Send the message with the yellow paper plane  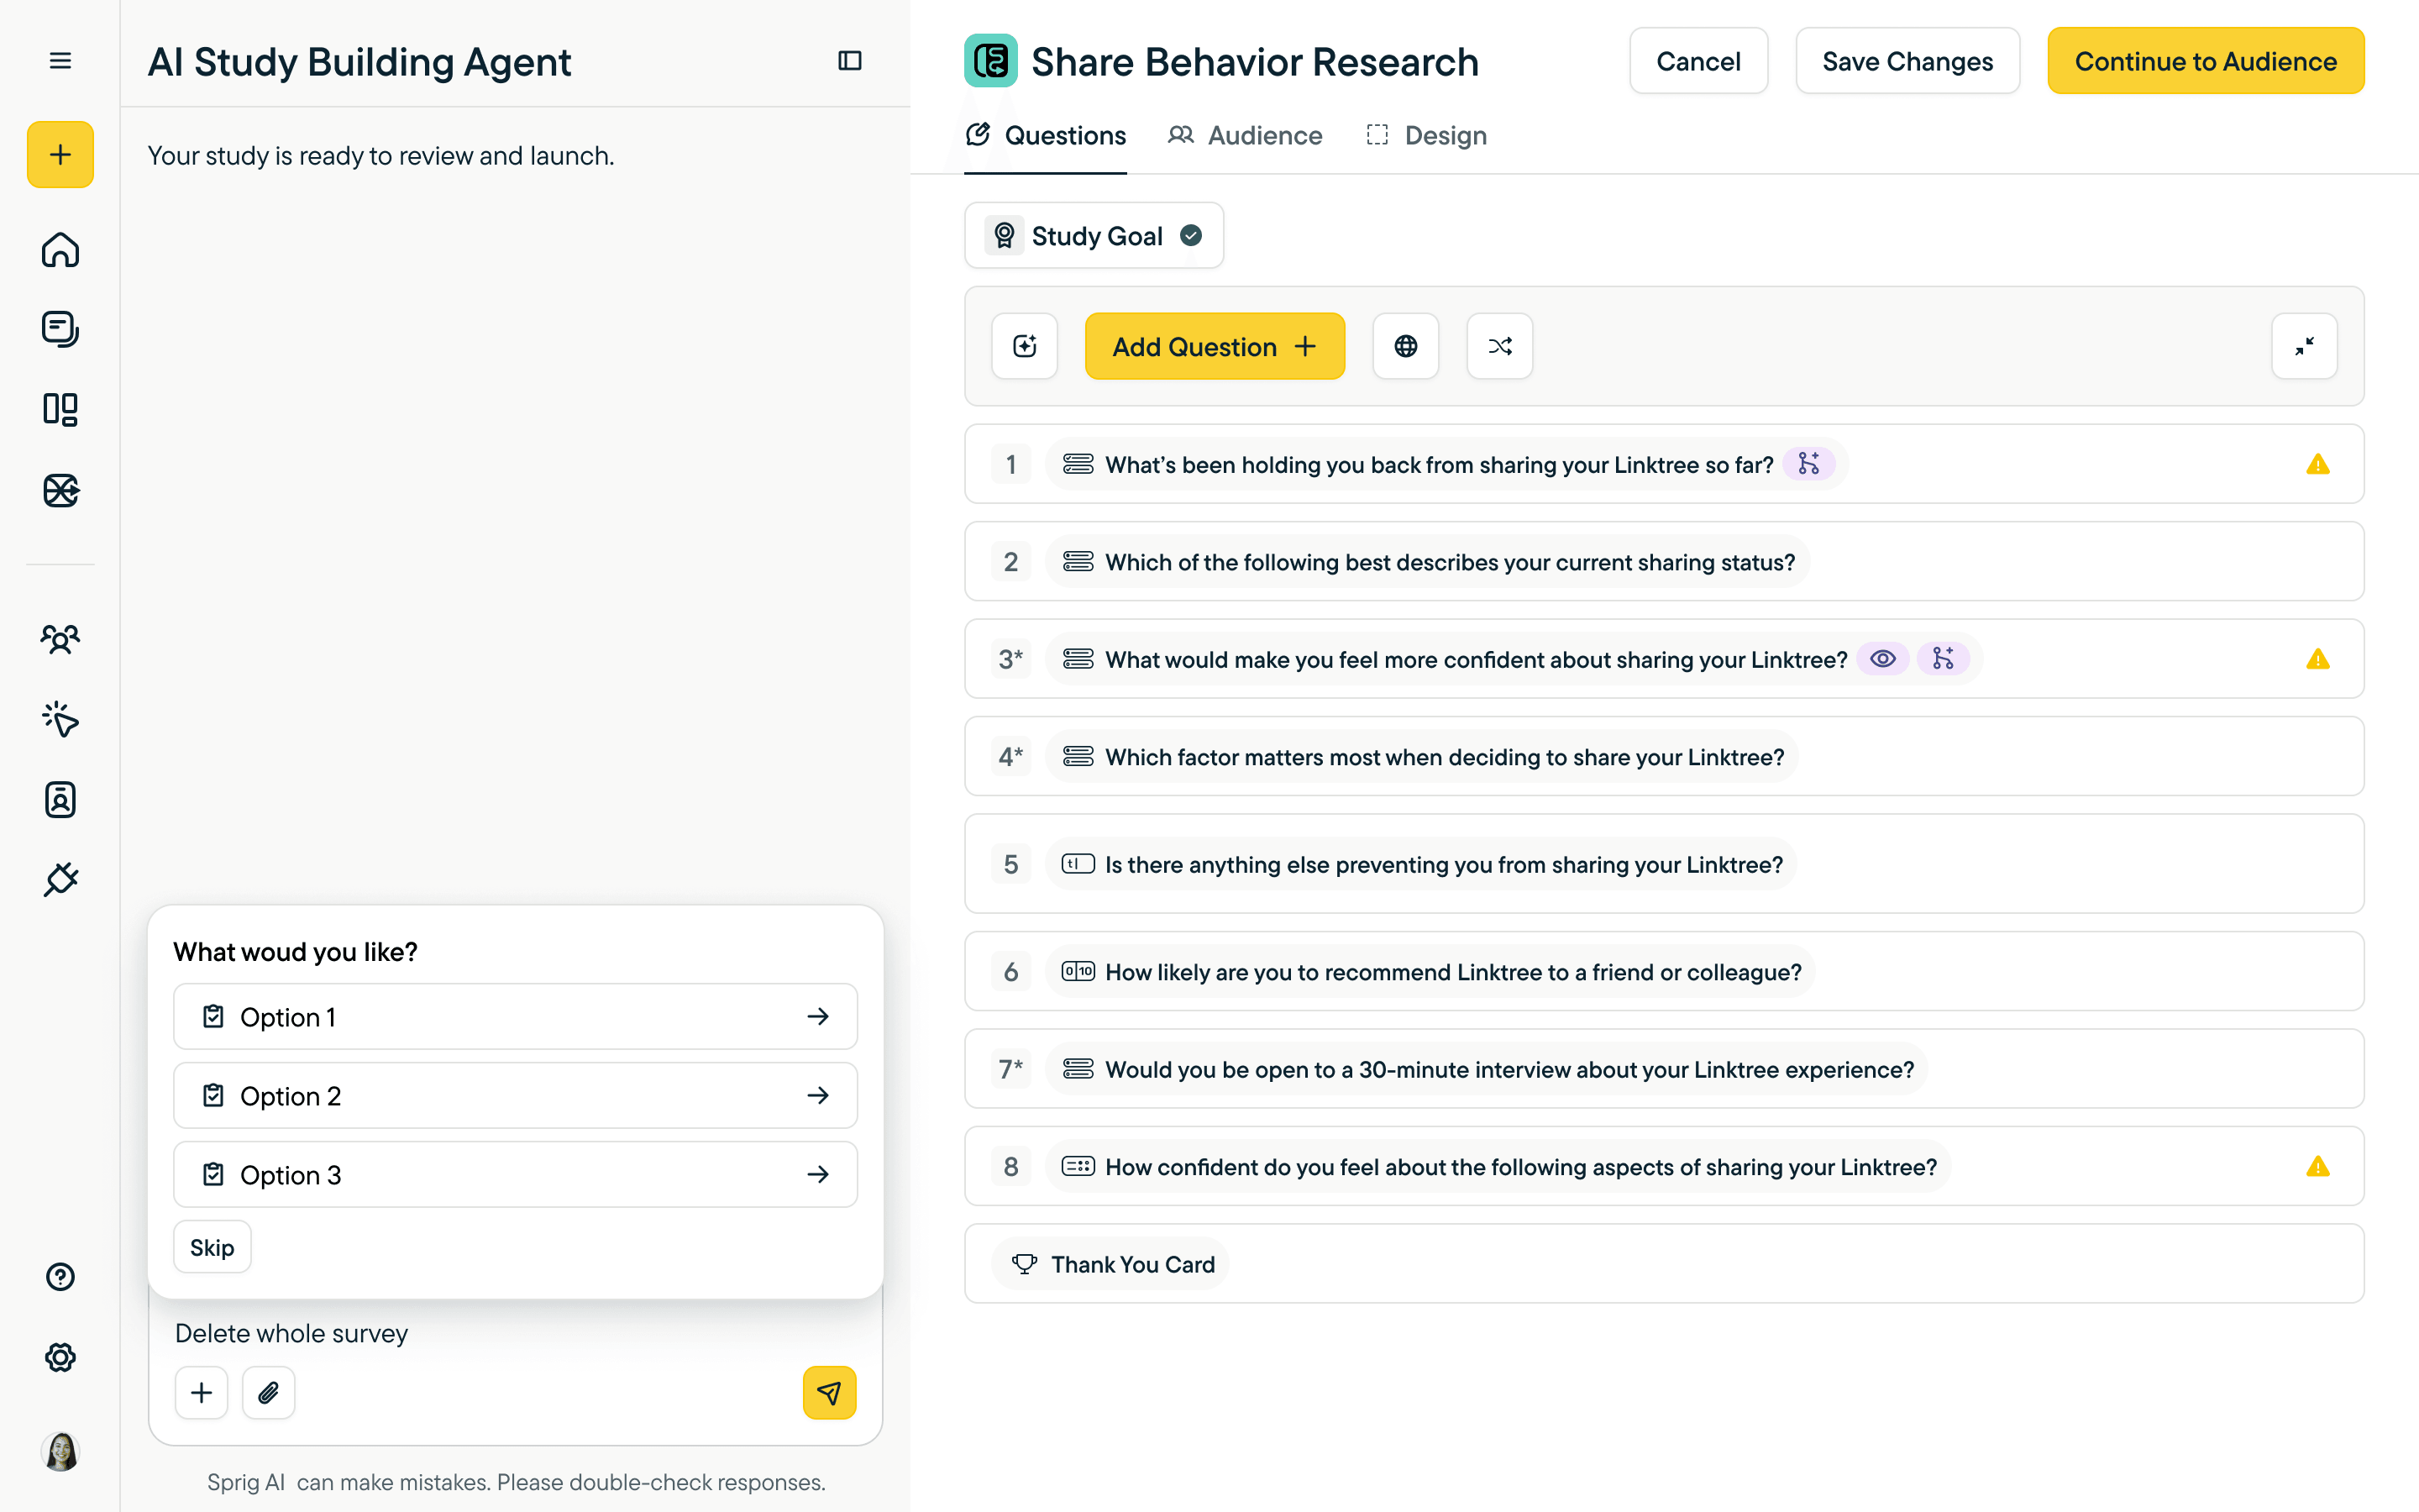(x=829, y=1392)
